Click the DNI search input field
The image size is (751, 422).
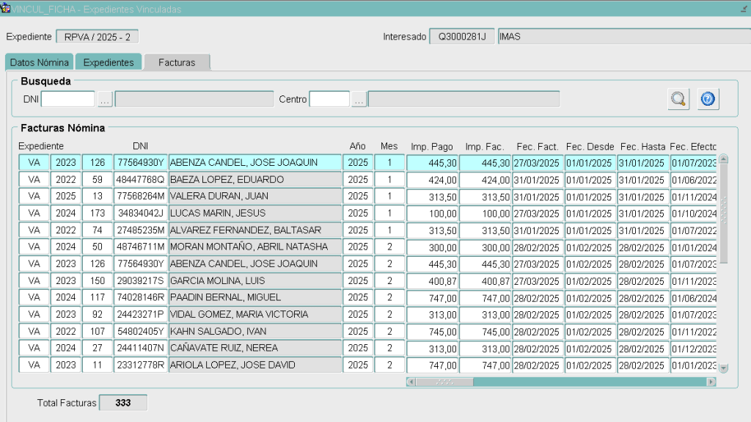click(x=68, y=99)
